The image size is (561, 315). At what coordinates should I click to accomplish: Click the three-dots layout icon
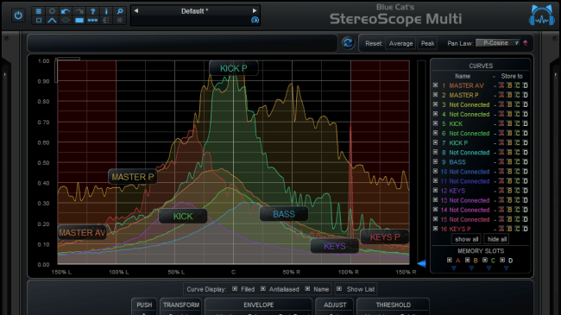coord(92,21)
